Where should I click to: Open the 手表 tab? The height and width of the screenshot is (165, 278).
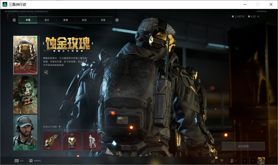coord(103,20)
